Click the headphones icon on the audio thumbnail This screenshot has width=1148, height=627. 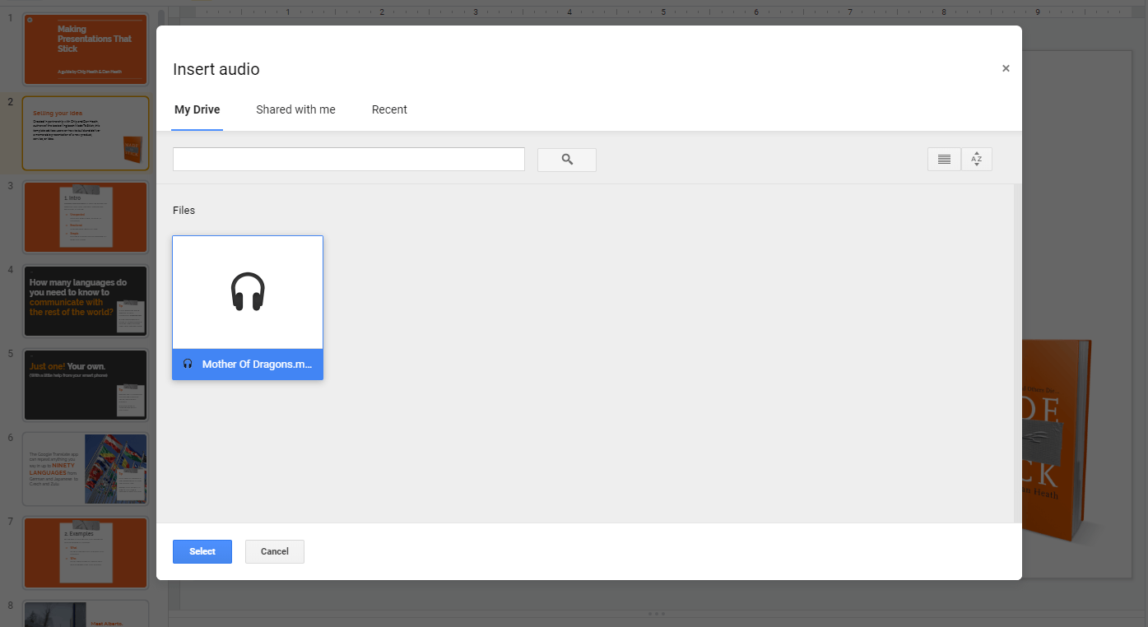[247, 291]
